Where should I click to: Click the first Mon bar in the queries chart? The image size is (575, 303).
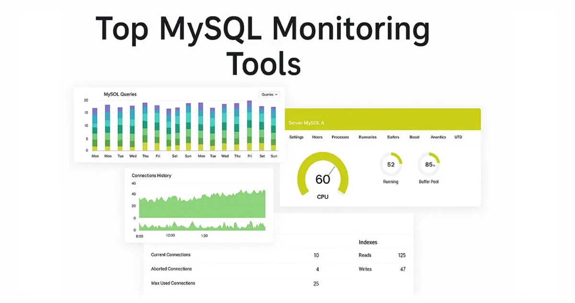pos(95,127)
